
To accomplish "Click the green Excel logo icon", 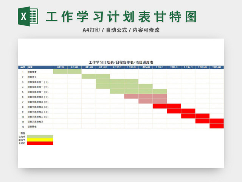I will 28,16.
